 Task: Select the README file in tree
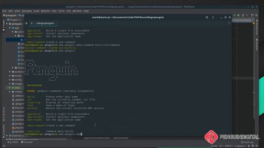(18, 132)
